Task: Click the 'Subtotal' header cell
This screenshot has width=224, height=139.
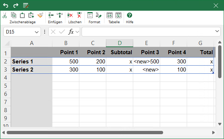Action: point(120,52)
